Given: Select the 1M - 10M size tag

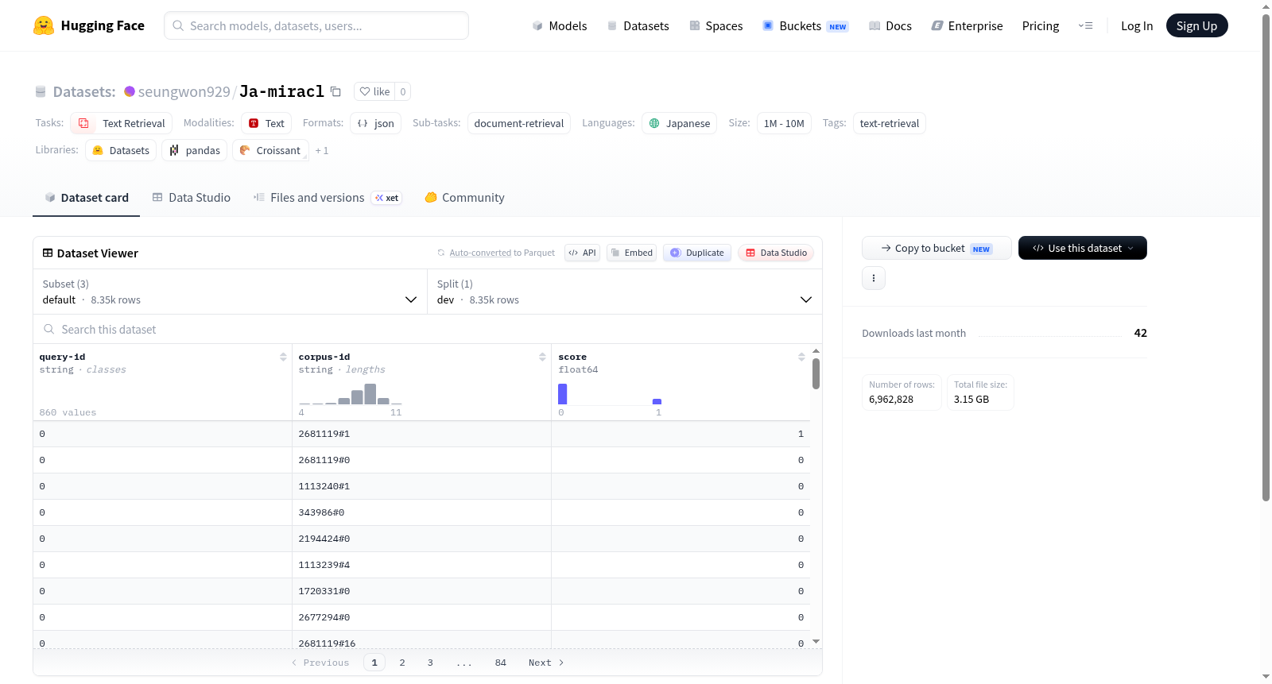Looking at the screenshot, I should coord(784,123).
